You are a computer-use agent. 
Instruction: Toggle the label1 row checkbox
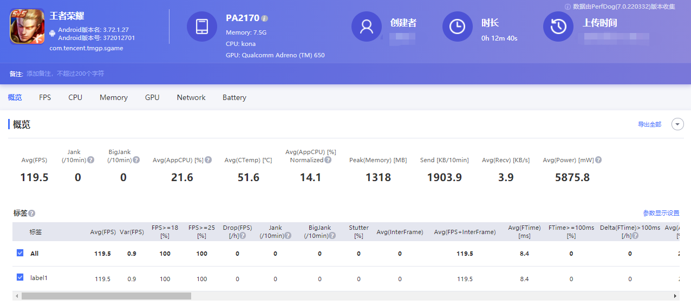pyautogui.click(x=20, y=277)
